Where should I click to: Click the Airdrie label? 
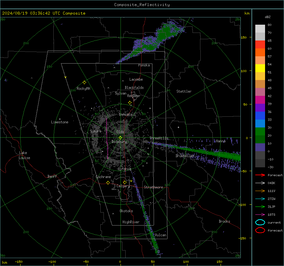[x=124, y=169]
